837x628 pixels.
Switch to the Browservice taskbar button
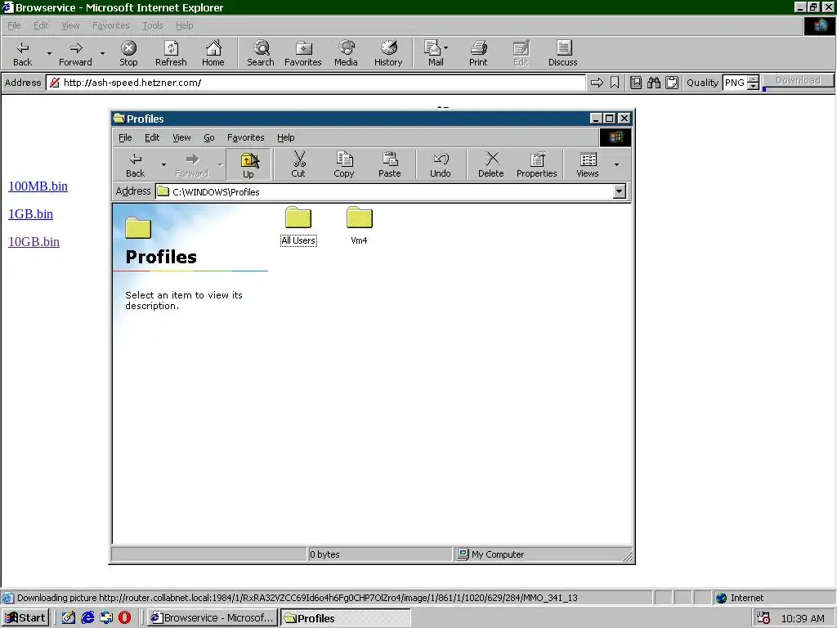(x=213, y=618)
